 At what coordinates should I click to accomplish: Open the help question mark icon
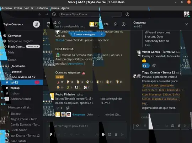127,14
